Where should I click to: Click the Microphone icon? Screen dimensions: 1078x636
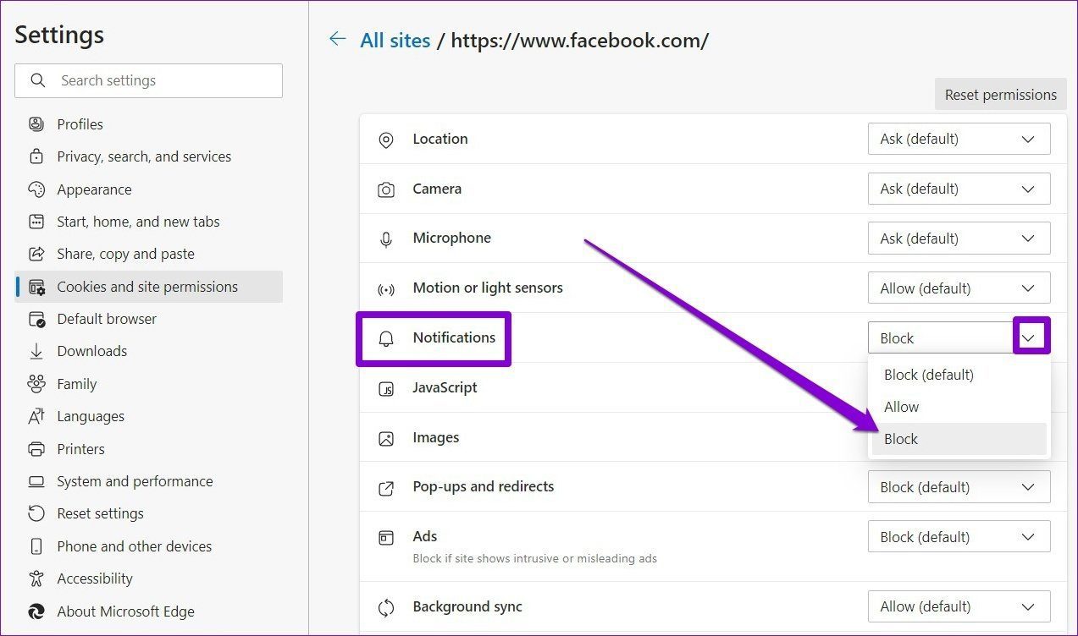point(386,238)
